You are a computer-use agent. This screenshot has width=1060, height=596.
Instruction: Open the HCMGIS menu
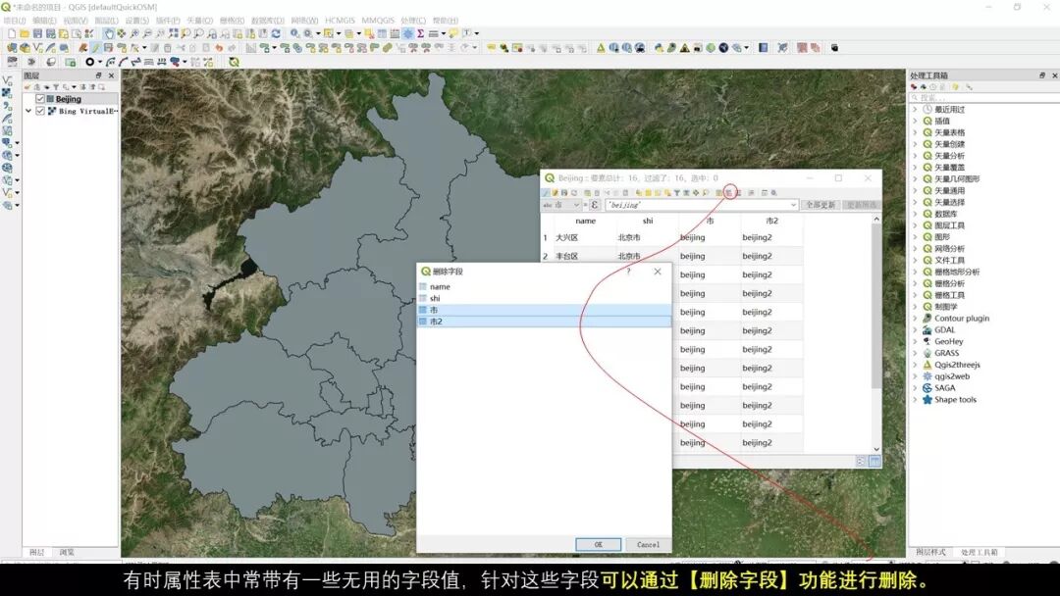click(x=340, y=21)
